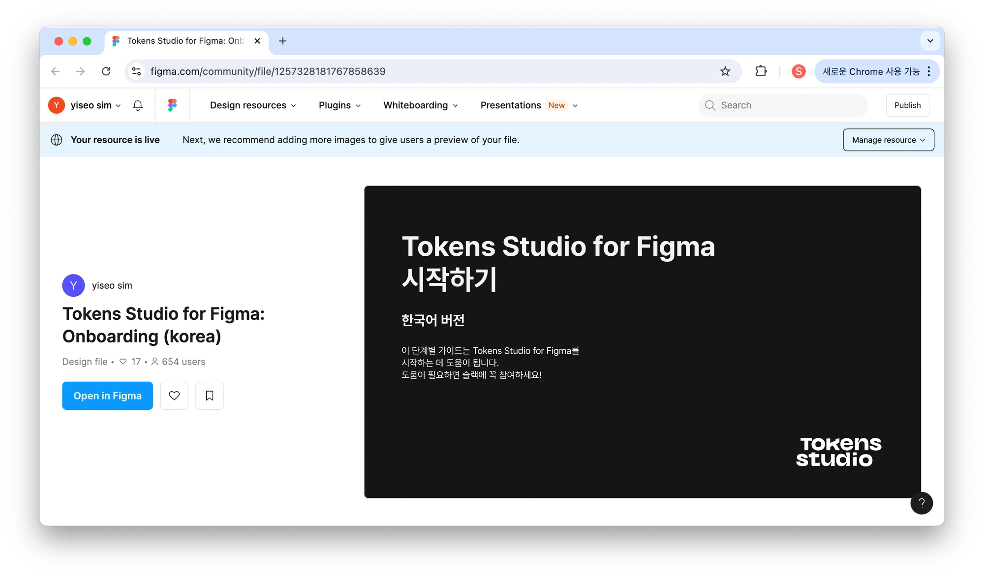Open the notifications bell
The width and height of the screenshot is (984, 578).
(138, 105)
